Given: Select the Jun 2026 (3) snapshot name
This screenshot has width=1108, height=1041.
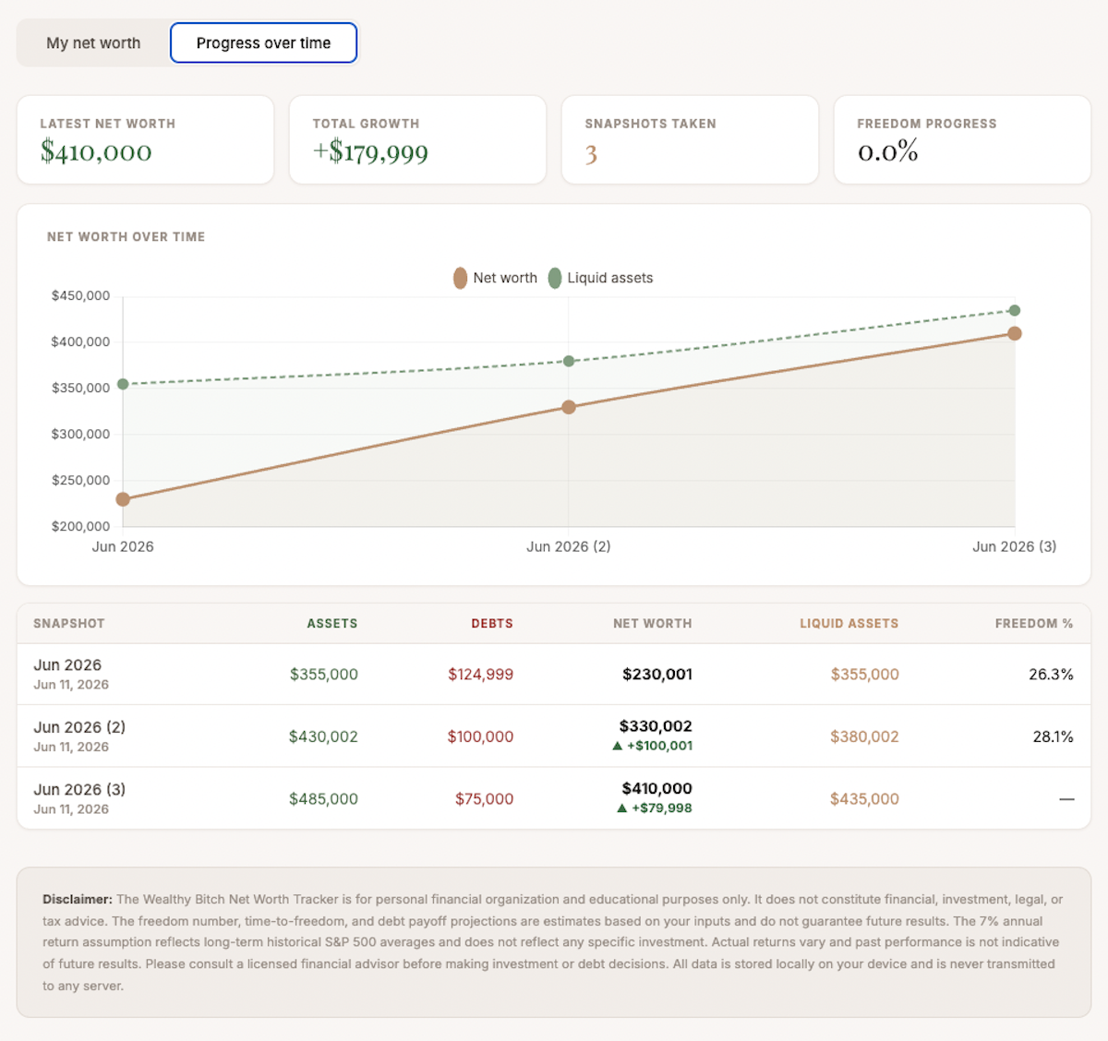Looking at the screenshot, I should pyautogui.click(x=79, y=789).
